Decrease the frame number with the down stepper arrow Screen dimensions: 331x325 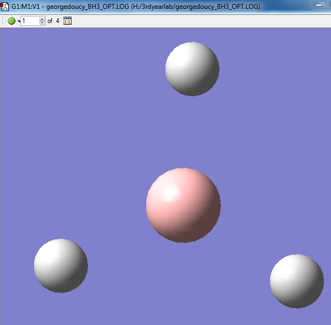click(42, 23)
